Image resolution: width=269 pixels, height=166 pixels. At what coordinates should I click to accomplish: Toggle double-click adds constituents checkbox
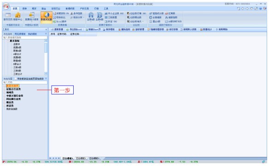click(x=16, y=79)
